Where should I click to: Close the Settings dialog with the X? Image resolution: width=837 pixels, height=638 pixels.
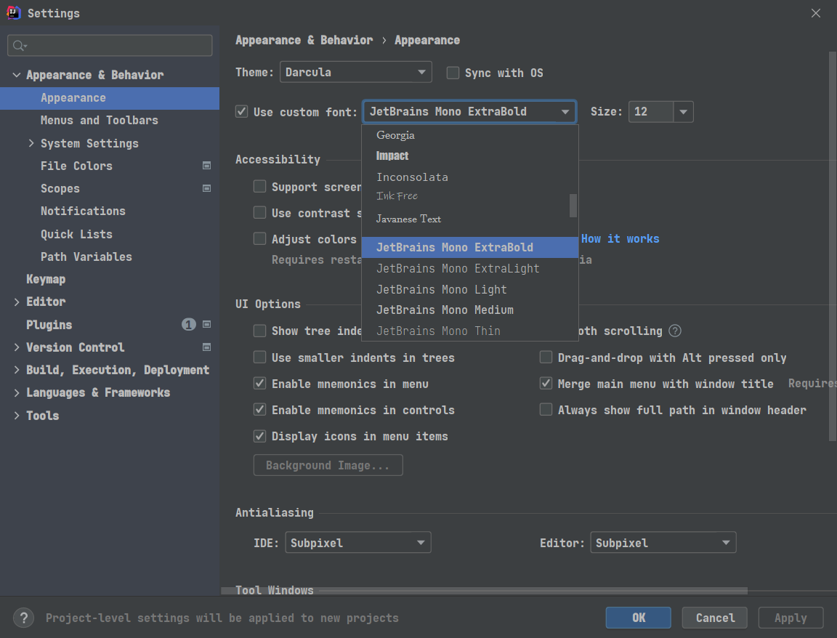click(816, 13)
